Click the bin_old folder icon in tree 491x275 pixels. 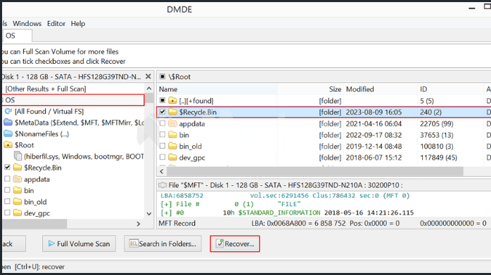click(18, 201)
